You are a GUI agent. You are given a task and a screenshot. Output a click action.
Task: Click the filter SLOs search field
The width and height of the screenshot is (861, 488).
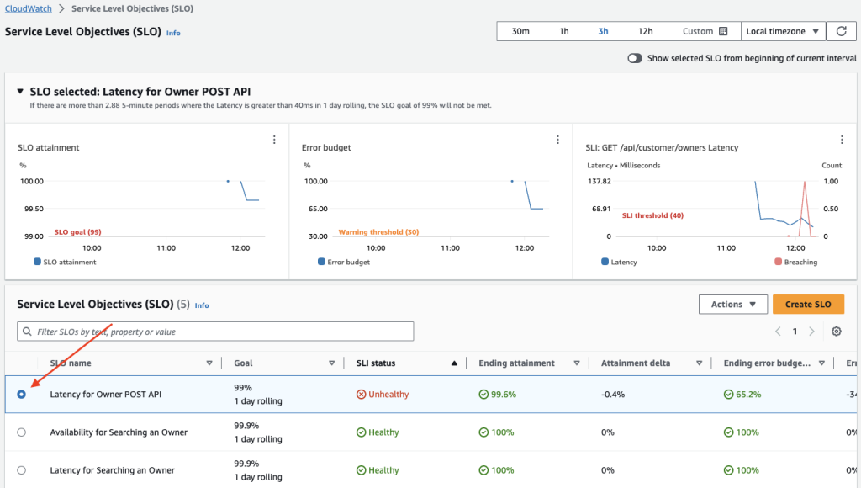(214, 331)
